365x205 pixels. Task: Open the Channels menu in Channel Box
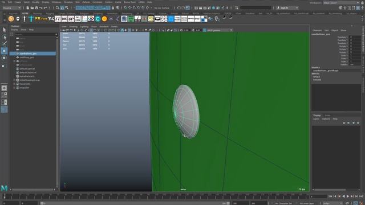pyautogui.click(x=317, y=30)
